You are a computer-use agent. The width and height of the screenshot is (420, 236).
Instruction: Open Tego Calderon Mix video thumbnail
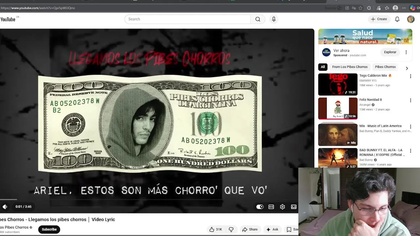tap(338, 84)
